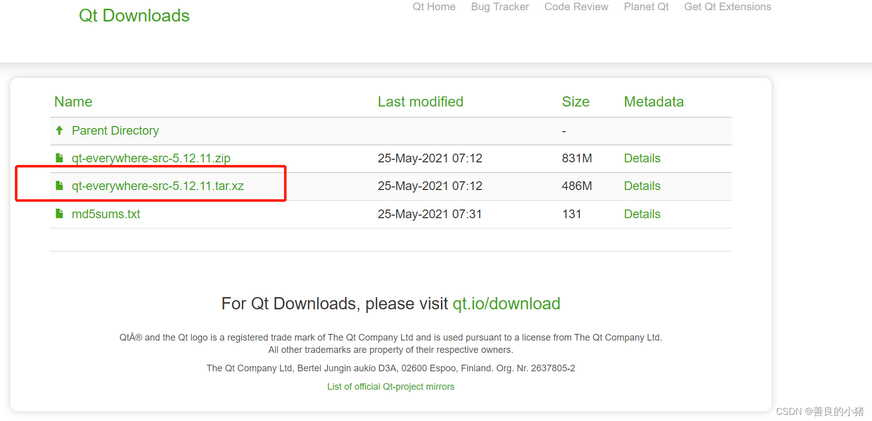872x421 pixels.
Task: Click the 131 size value for md5sums.txt
Action: [x=572, y=214]
